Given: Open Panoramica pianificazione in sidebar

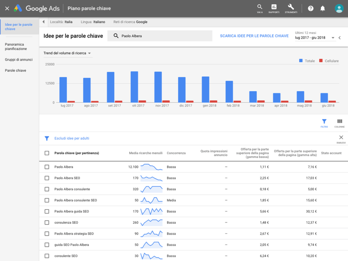Looking at the screenshot, I should tap(16, 46).
